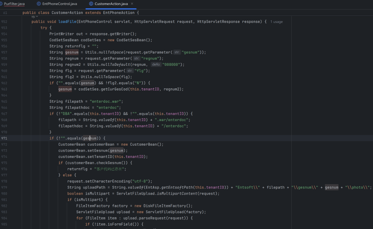Click the "客户代码已存在" string literal
Viewport: 373px width, 229px height.
pos(110,169)
